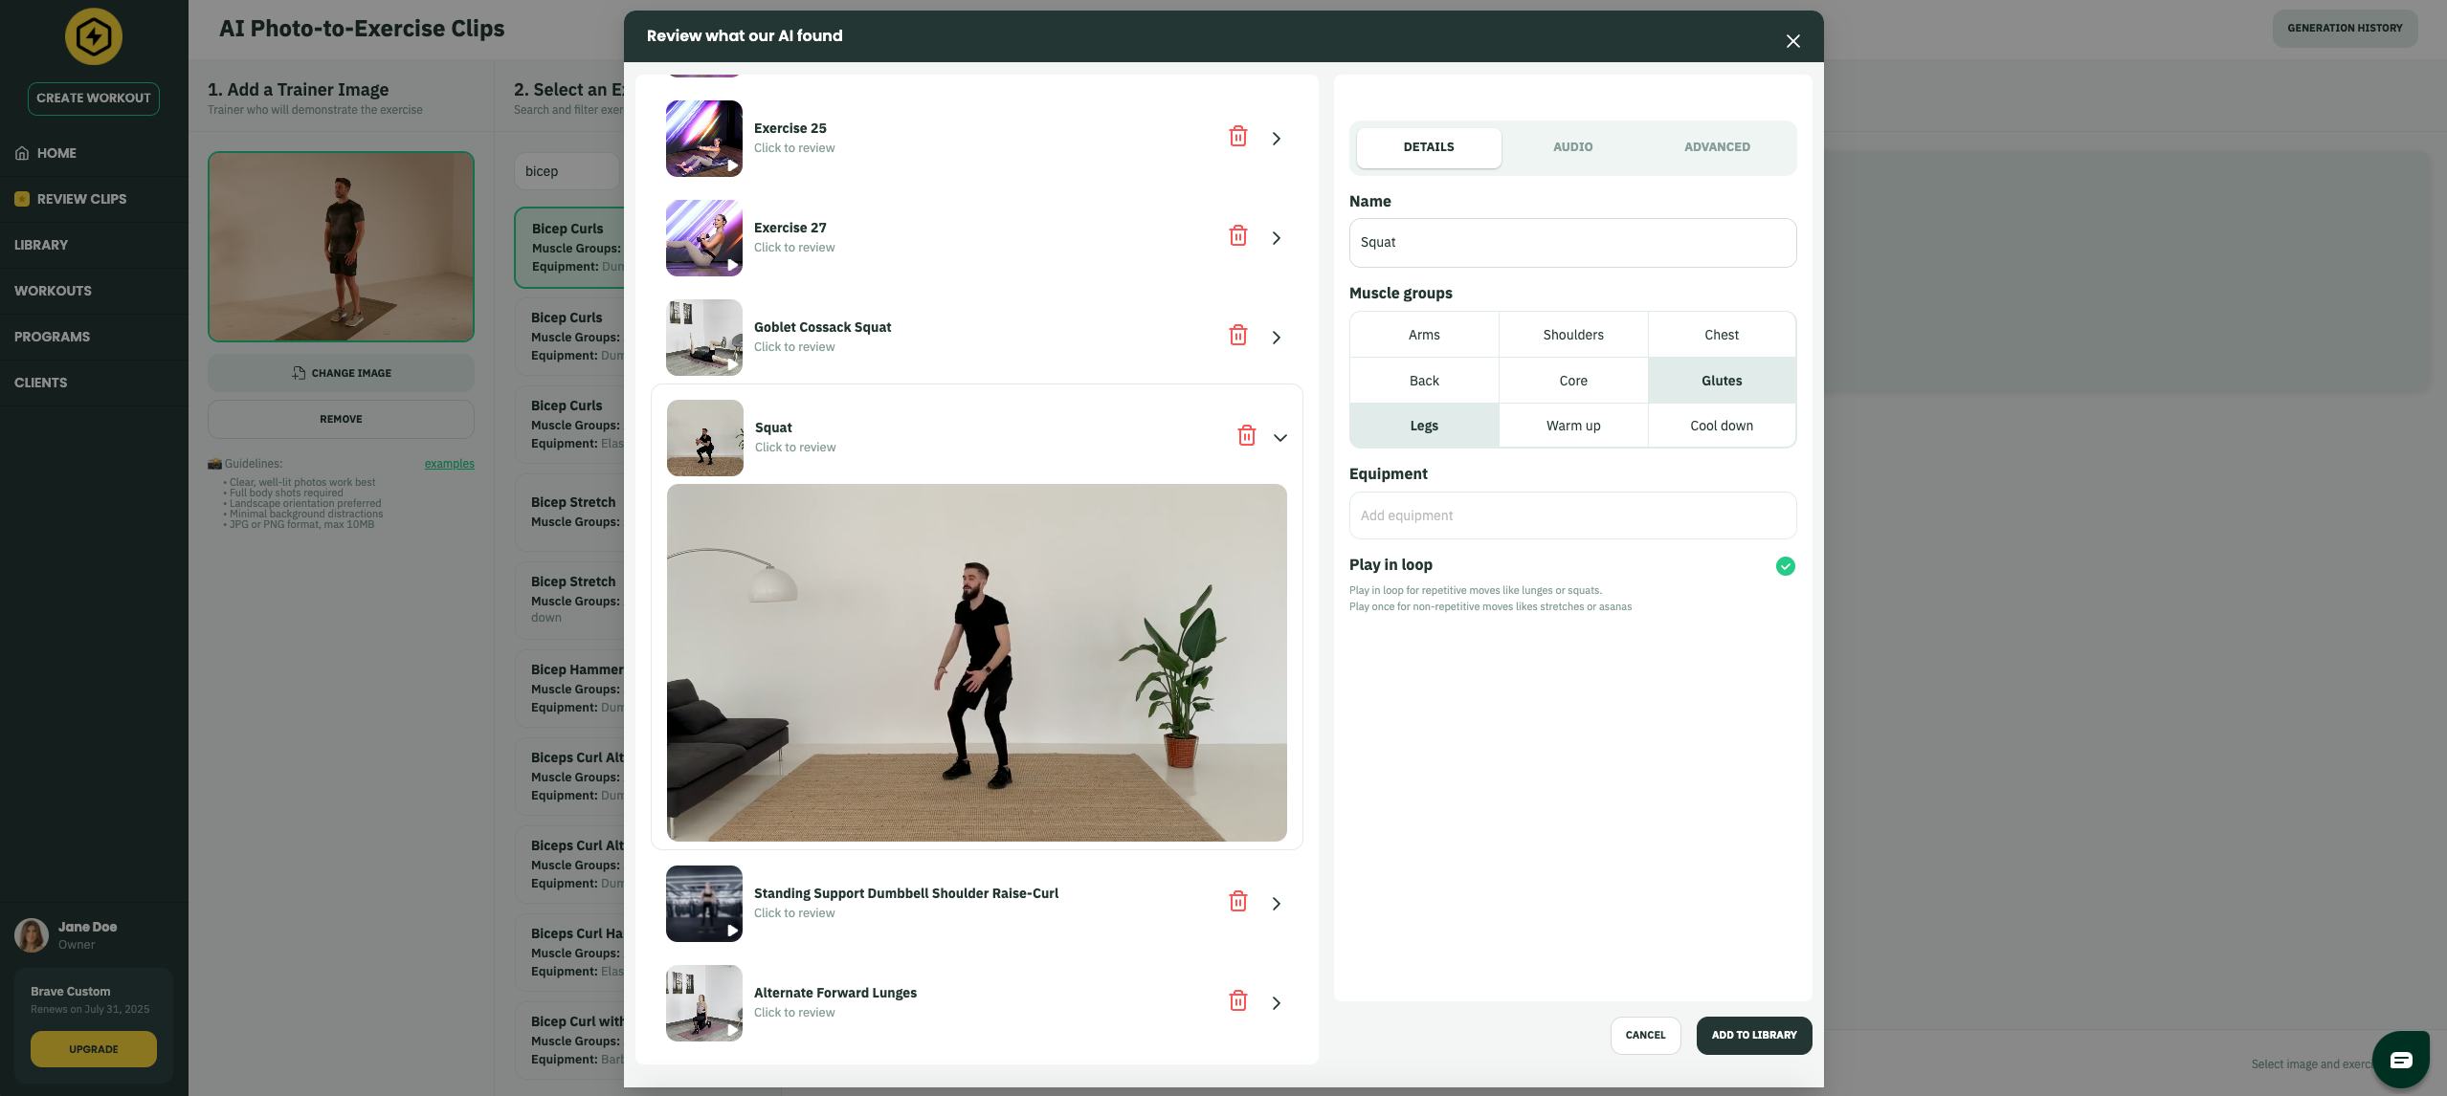Switch to the Details tab
Image resolution: width=2447 pixels, height=1096 pixels.
point(1429,147)
